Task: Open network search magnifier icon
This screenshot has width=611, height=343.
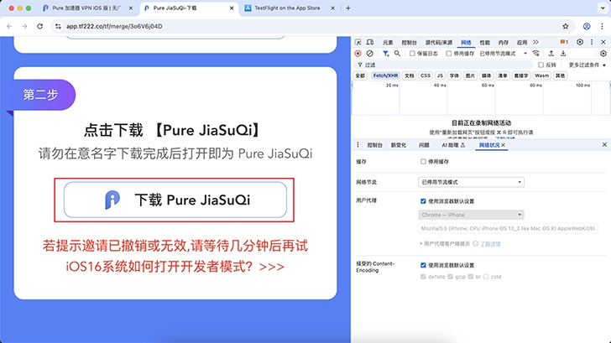Action: 397,53
